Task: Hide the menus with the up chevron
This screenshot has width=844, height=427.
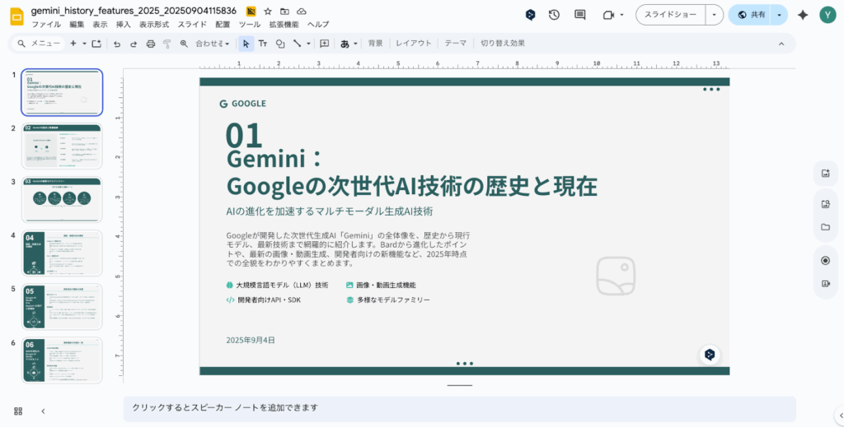Action: click(781, 44)
